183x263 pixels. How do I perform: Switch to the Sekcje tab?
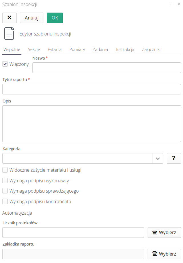point(34,50)
